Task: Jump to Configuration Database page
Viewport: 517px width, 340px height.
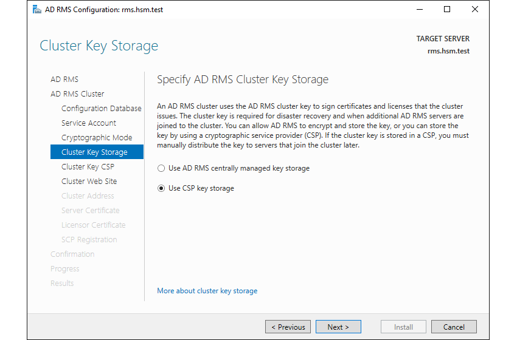Action: [x=101, y=108]
